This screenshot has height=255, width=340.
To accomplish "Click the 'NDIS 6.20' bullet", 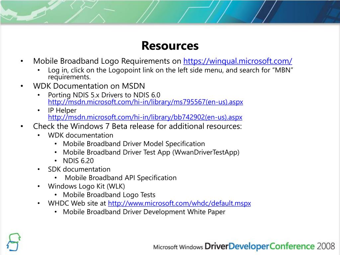I will click(x=78, y=161).
